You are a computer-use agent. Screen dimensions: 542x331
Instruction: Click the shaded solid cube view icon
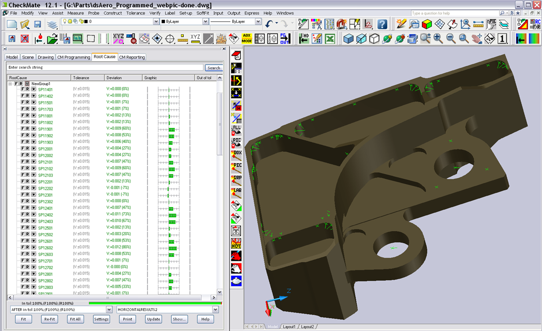pyautogui.click(x=348, y=39)
